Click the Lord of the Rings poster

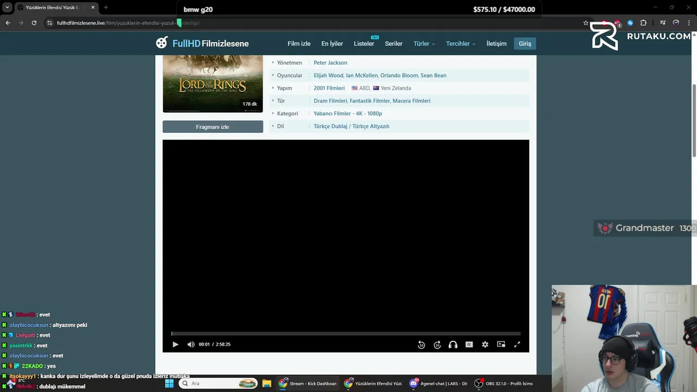212,83
